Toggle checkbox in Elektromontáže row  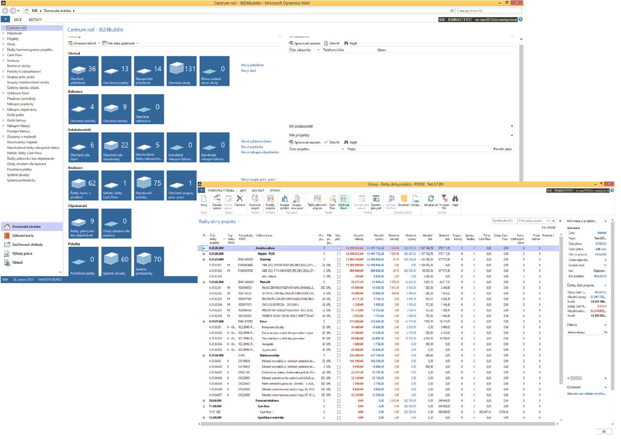(339, 355)
